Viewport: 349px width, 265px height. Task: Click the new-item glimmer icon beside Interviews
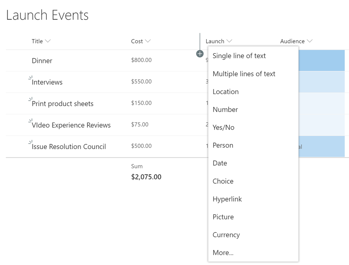[30, 78]
